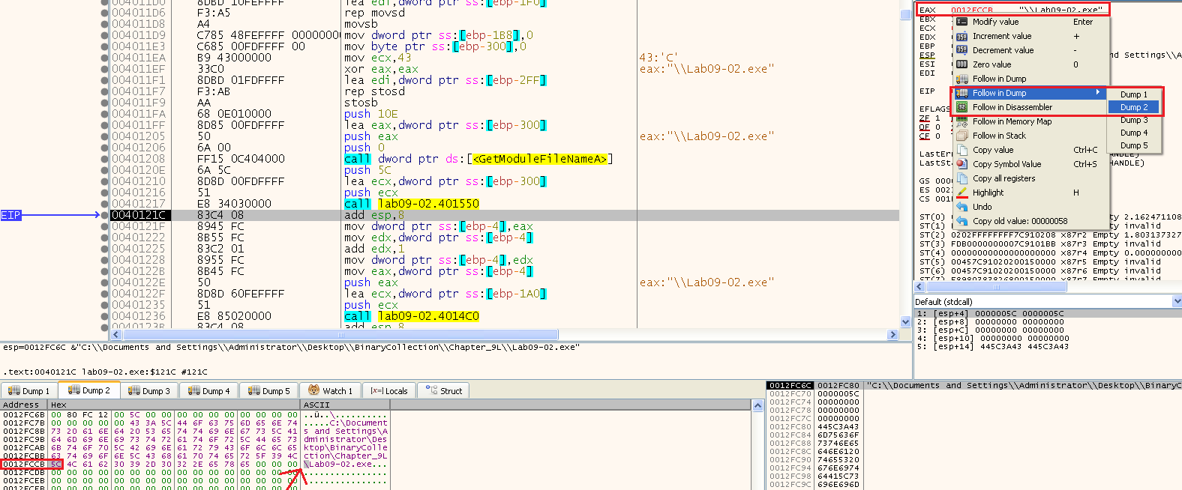Click the disassembly scroll down arrow
This screenshot has width=1182, height=490.
click(x=905, y=321)
